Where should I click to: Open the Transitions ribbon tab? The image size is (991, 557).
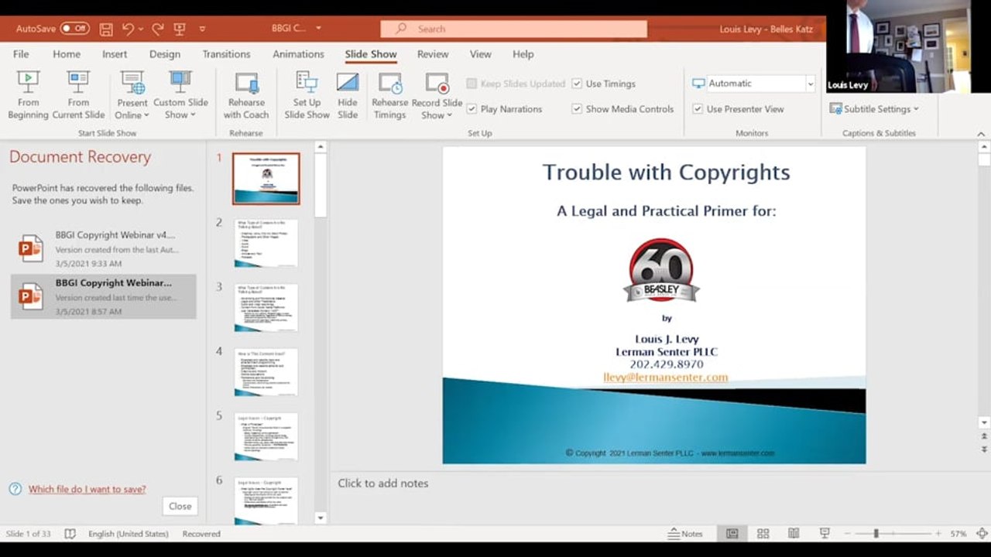click(x=226, y=54)
